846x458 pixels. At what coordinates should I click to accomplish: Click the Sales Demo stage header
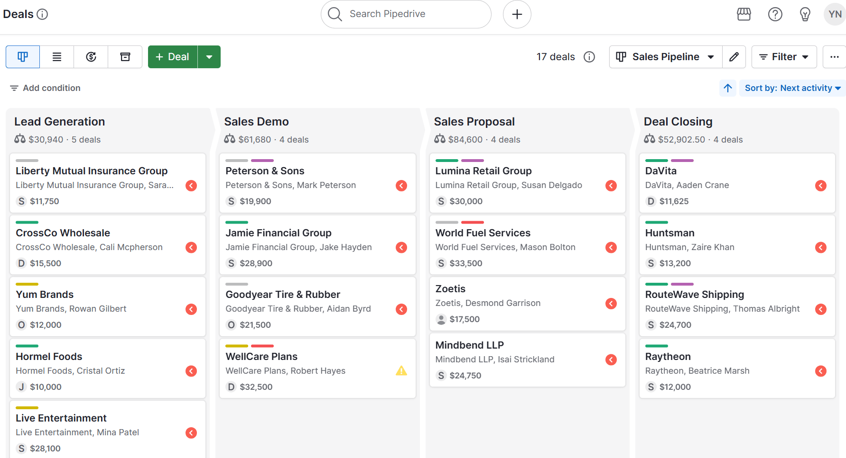click(x=256, y=122)
